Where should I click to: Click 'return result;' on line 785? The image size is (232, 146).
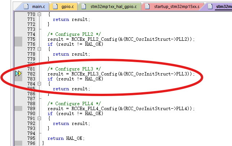(71, 89)
